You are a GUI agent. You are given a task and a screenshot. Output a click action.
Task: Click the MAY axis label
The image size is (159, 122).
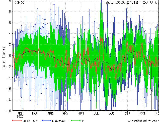[66, 114]
